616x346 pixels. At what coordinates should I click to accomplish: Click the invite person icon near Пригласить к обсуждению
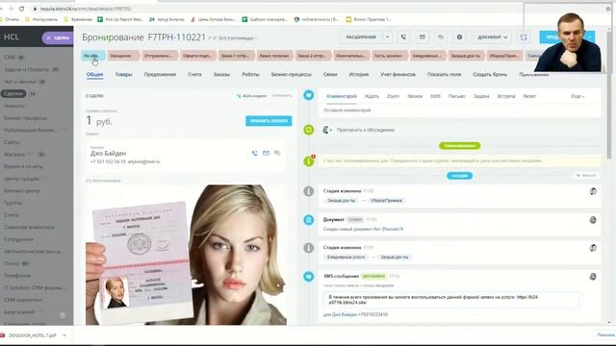pos(327,130)
